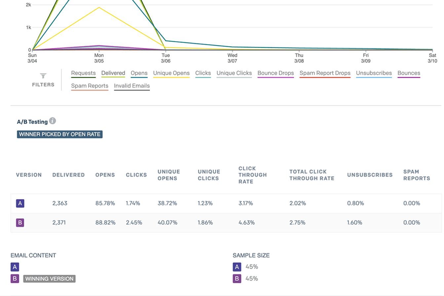Image resolution: width=444 pixels, height=296 pixels.
Task: Toggle the Requests series filter
Action: click(x=83, y=73)
